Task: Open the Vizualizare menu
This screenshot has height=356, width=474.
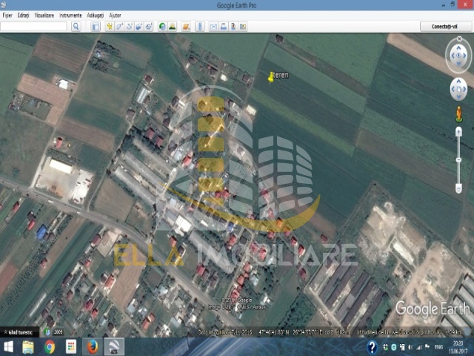Action: pyautogui.click(x=44, y=15)
